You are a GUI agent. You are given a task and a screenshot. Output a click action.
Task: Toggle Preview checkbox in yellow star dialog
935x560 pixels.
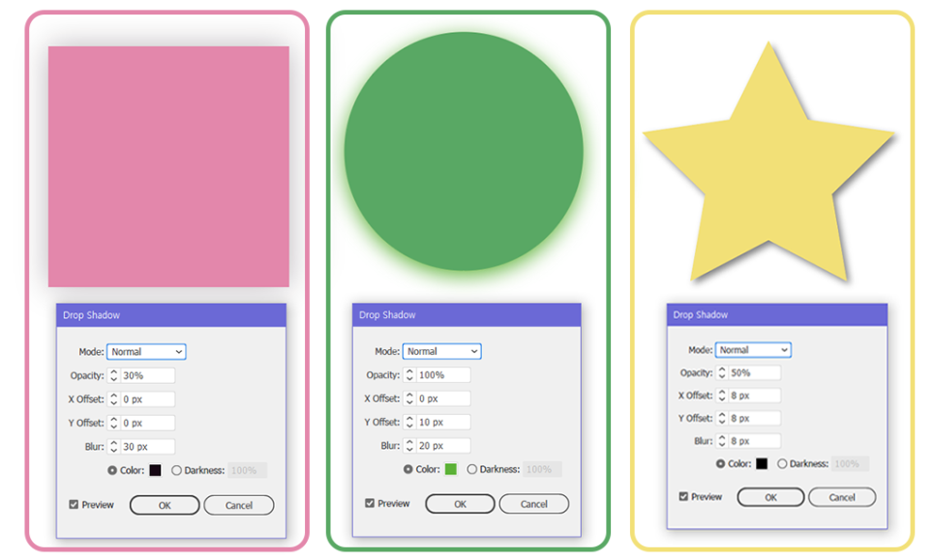[683, 496]
